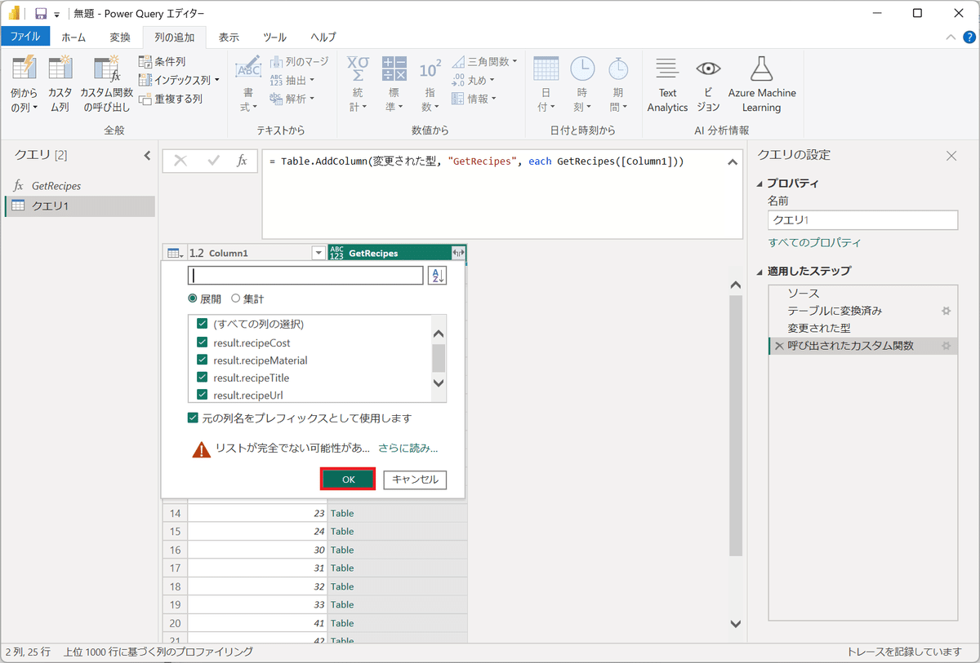Switch to the ヘルプ tab

pos(323,37)
